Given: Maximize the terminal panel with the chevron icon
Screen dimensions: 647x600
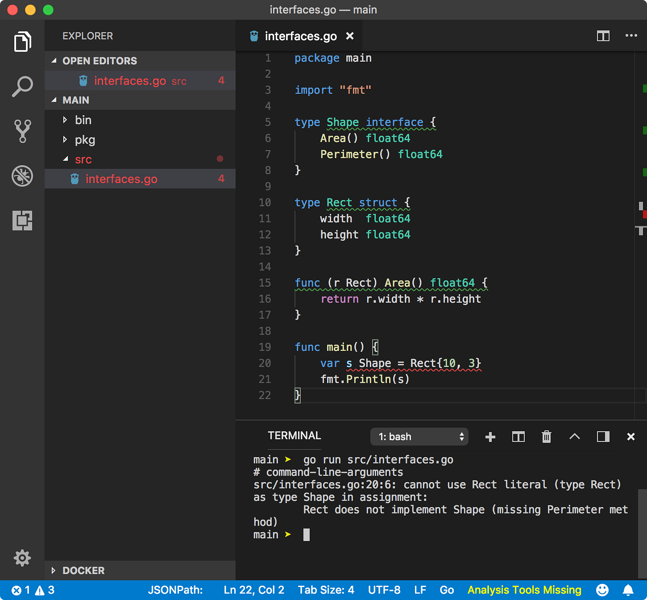Looking at the screenshot, I should pos(574,436).
